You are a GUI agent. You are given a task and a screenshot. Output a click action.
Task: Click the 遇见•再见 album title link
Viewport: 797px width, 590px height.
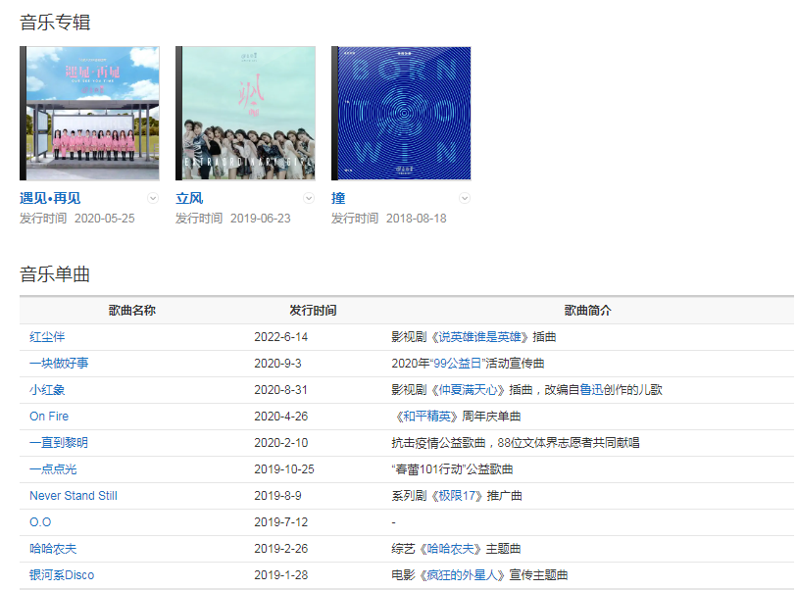[50, 198]
